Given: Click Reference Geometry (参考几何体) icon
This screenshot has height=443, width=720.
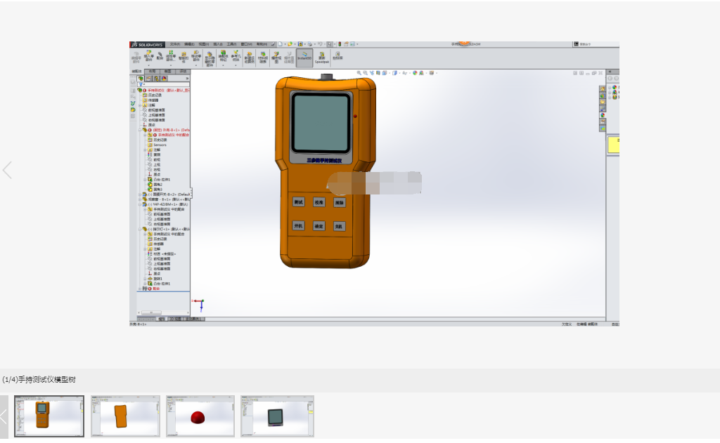Looking at the screenshot, I should tap(235, 55).
